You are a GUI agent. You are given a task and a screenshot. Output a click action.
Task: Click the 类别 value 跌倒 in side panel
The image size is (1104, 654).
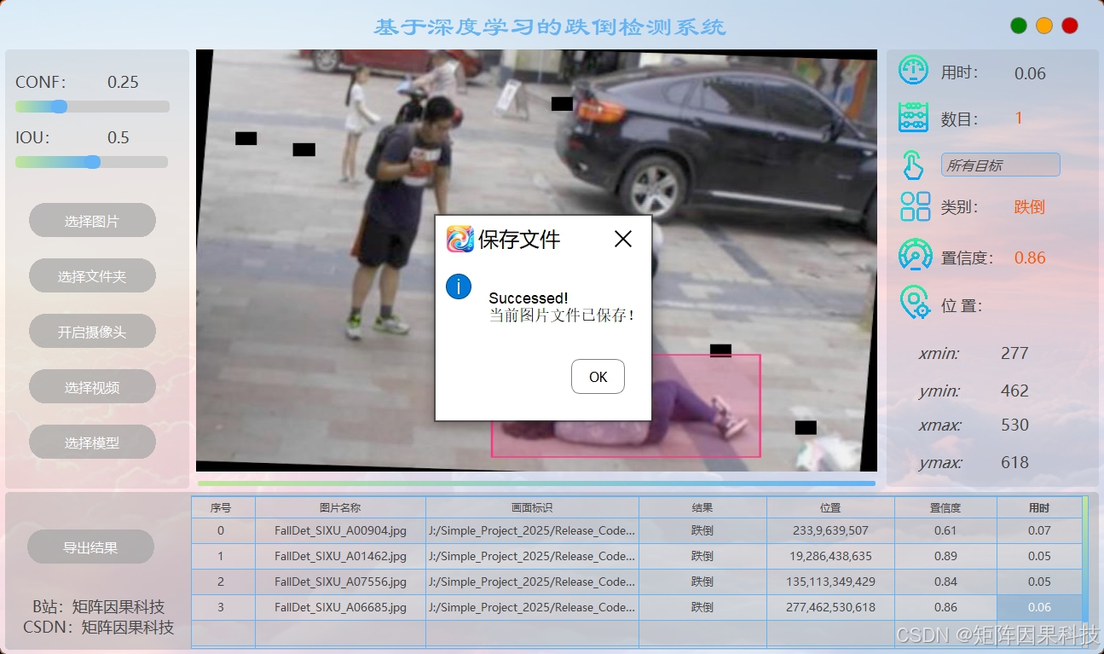(1029, 207)
